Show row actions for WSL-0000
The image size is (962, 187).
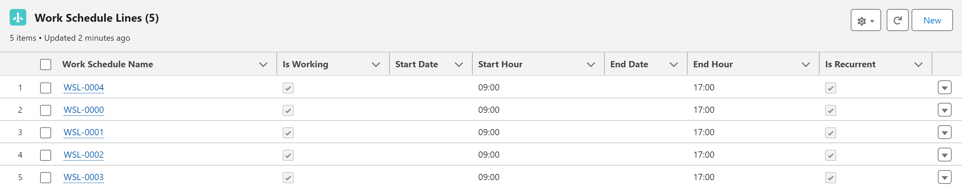pyautogui.click(x=944, y=110)
